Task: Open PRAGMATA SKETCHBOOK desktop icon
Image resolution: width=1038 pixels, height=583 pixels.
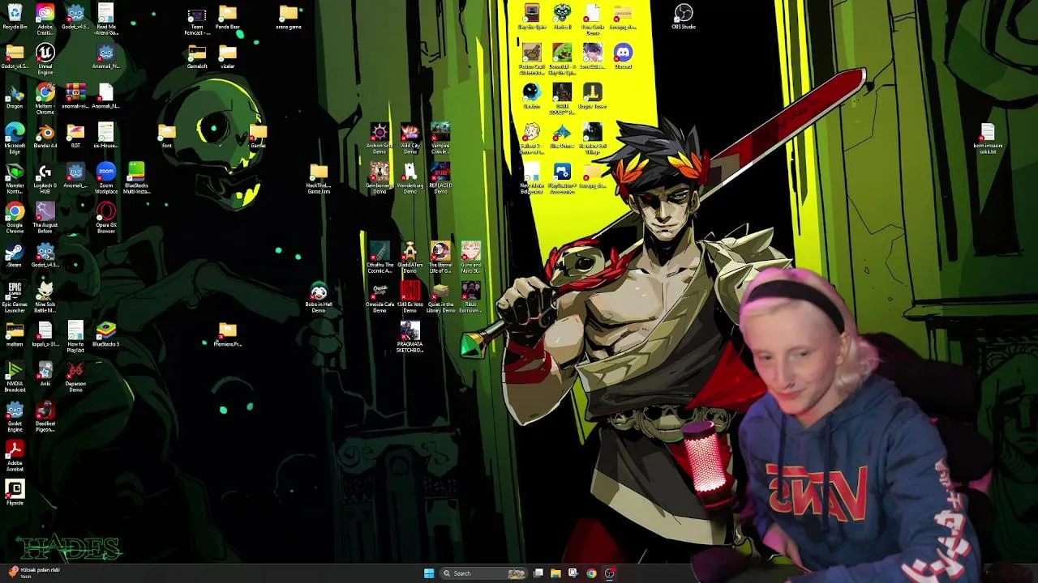Action: tap(410, 336)
